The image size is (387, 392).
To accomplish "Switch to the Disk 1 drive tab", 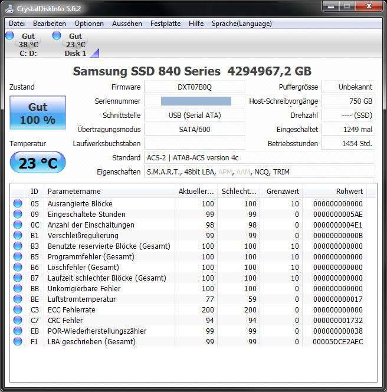I will tap(76, 44).
